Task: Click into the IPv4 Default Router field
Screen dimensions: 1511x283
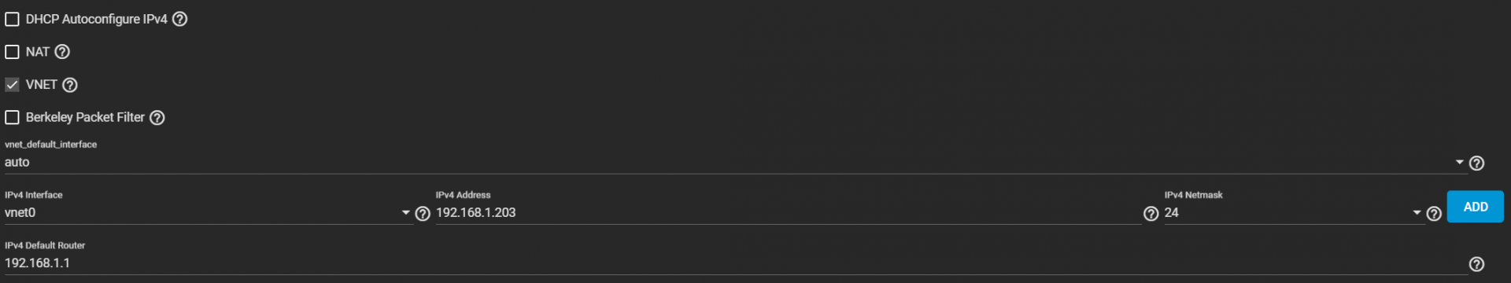Action: tap(736, 263)
